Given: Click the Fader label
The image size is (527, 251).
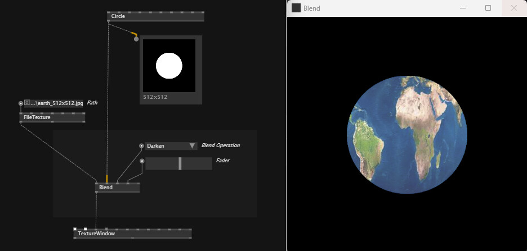Looking at the screenshot, I should (x=222, y=161).
